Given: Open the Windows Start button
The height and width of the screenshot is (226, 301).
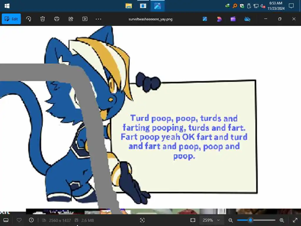Looking at the screenshot, I should click(7, 6).
